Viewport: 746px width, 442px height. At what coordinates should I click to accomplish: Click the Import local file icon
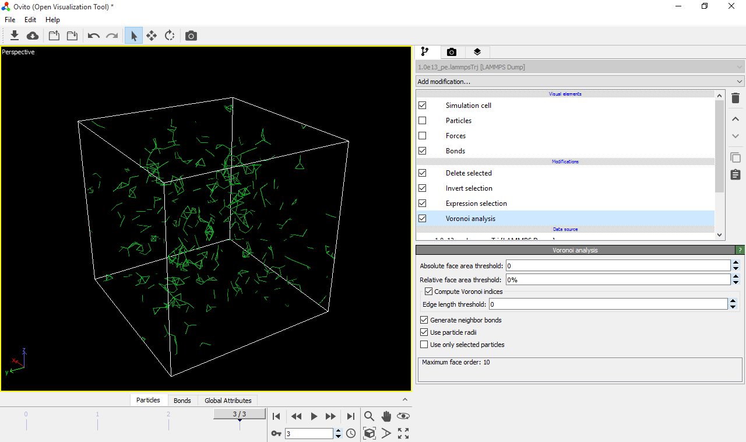pyautogui.click(x=15, y=36)
